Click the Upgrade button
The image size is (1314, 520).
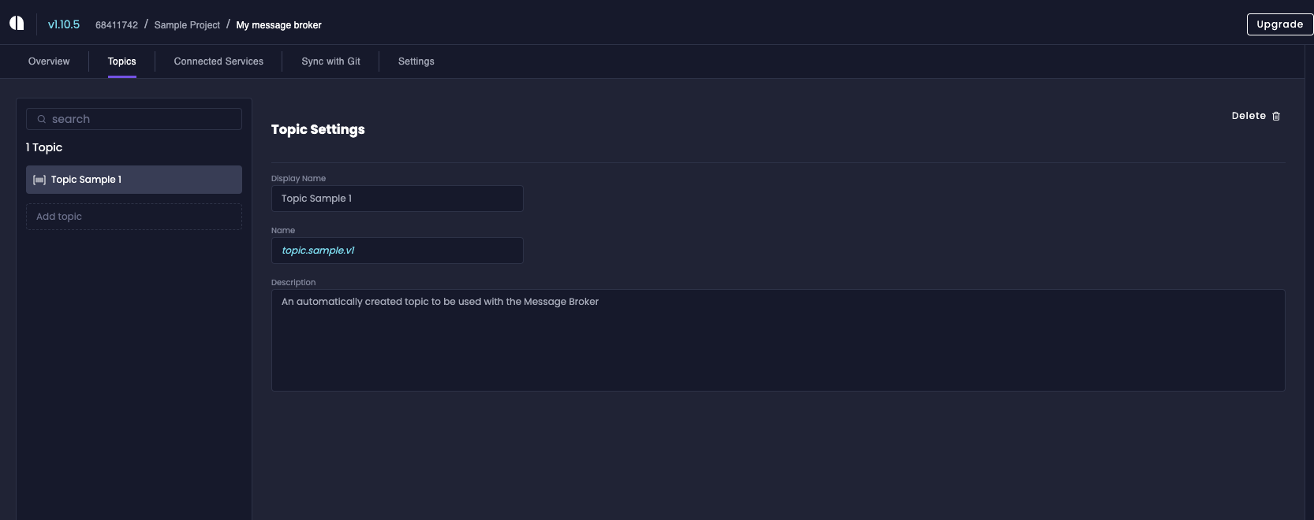[1279, 24]
